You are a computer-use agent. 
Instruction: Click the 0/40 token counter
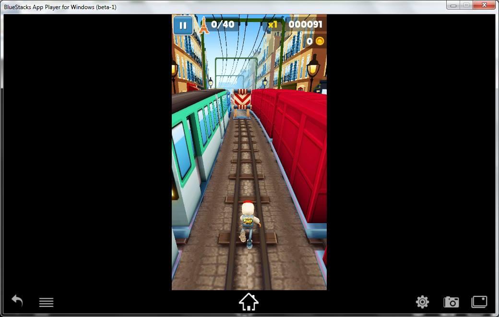pyautogui.click(x=223, y=24)
